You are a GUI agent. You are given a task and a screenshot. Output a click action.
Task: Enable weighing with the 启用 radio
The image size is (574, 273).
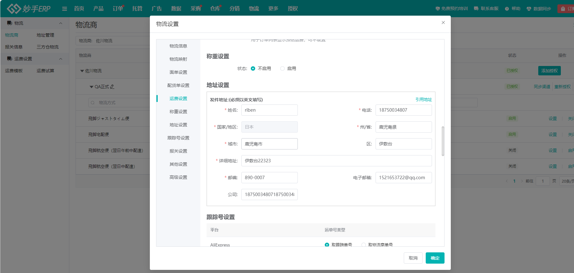coord(282,68)
